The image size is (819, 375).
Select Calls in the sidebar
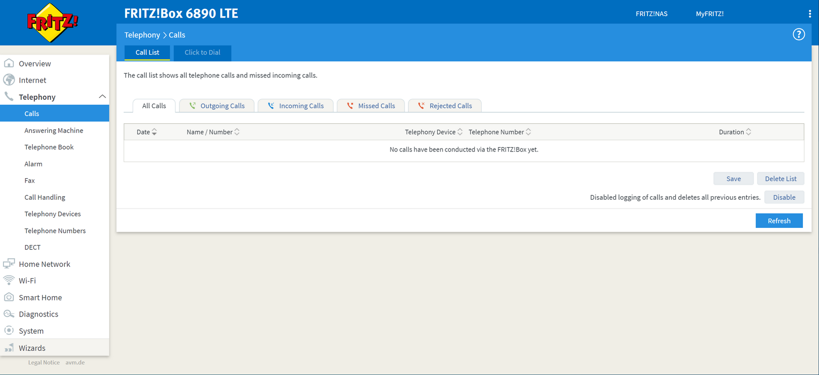click(x=55, y=113)
